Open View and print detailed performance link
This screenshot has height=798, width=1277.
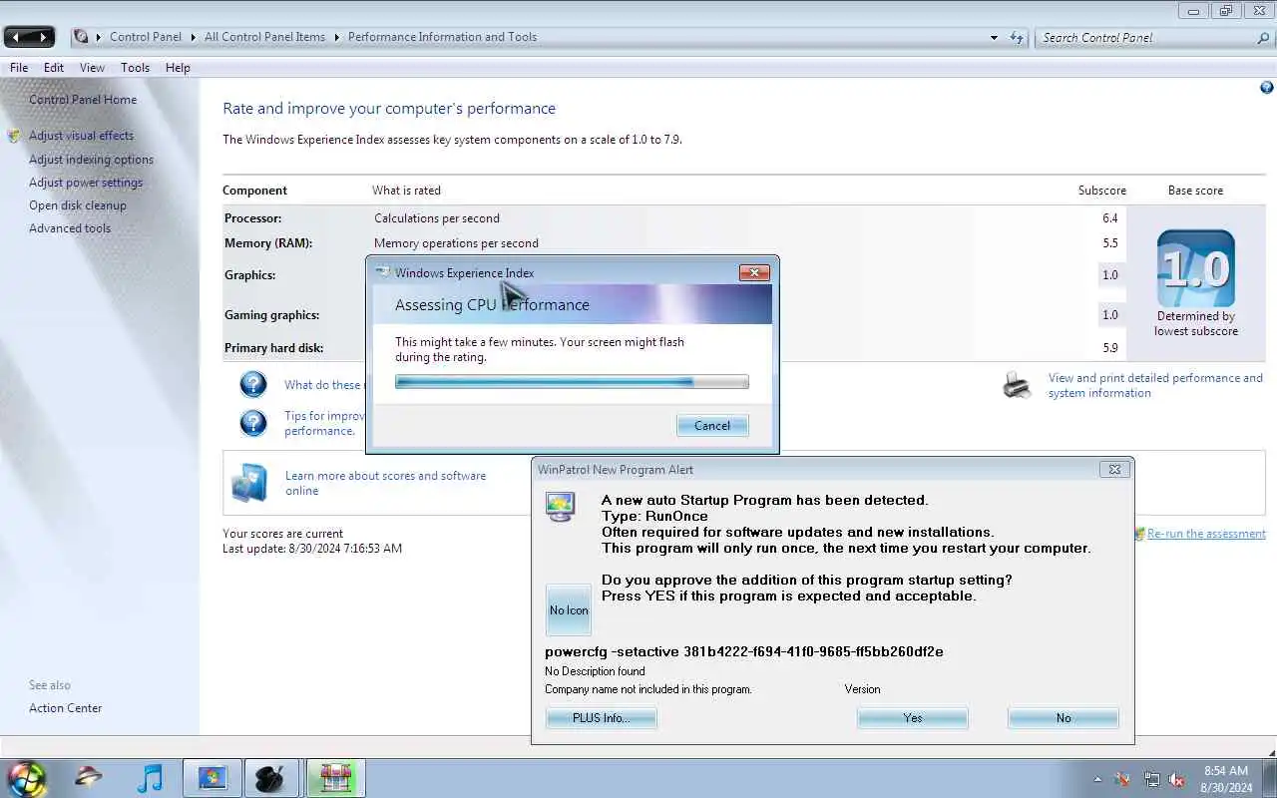[x=1155, y=385]
